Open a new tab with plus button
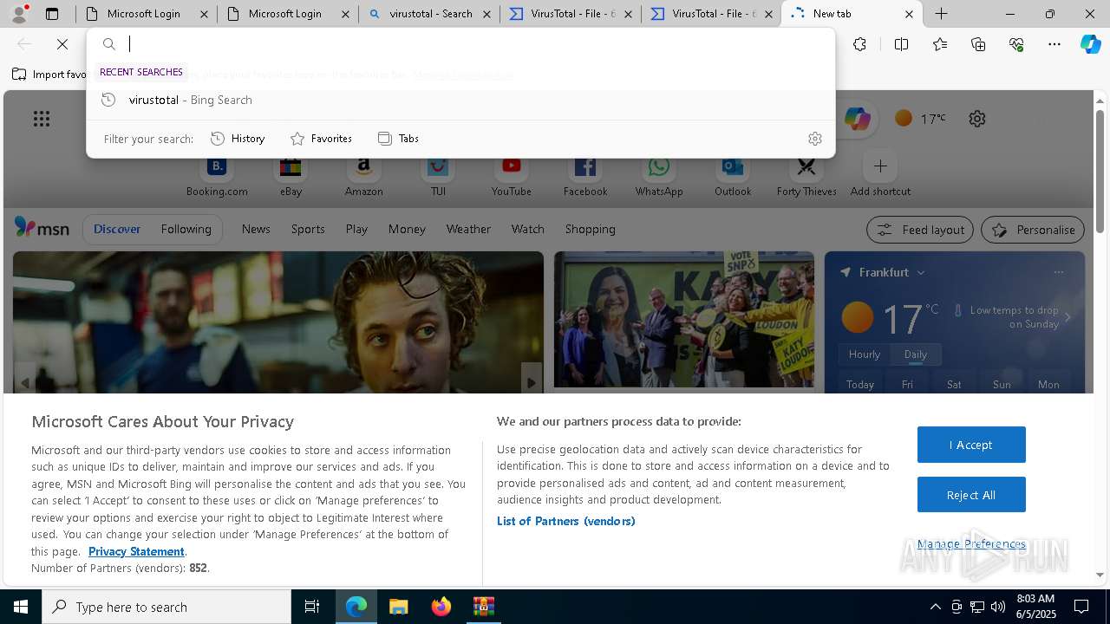Viewport: 1110px width, 624px height. tap(941, 14)
